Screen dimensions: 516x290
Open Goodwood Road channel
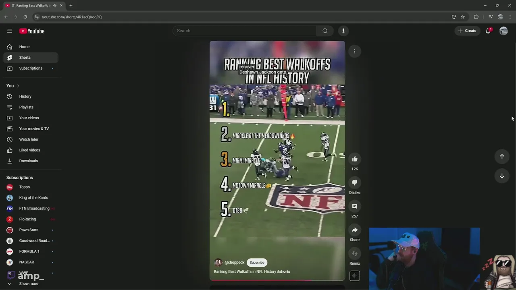[x=31, y=241]
